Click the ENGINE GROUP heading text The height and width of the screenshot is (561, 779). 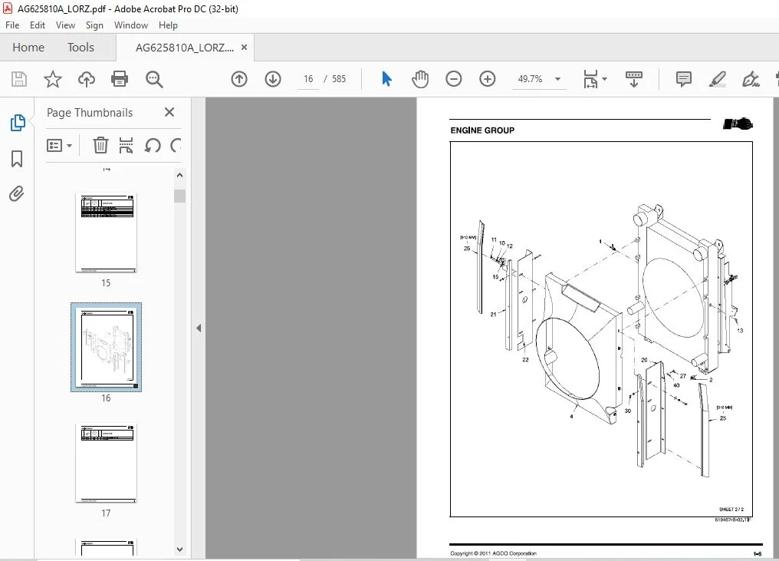point(482,130)
